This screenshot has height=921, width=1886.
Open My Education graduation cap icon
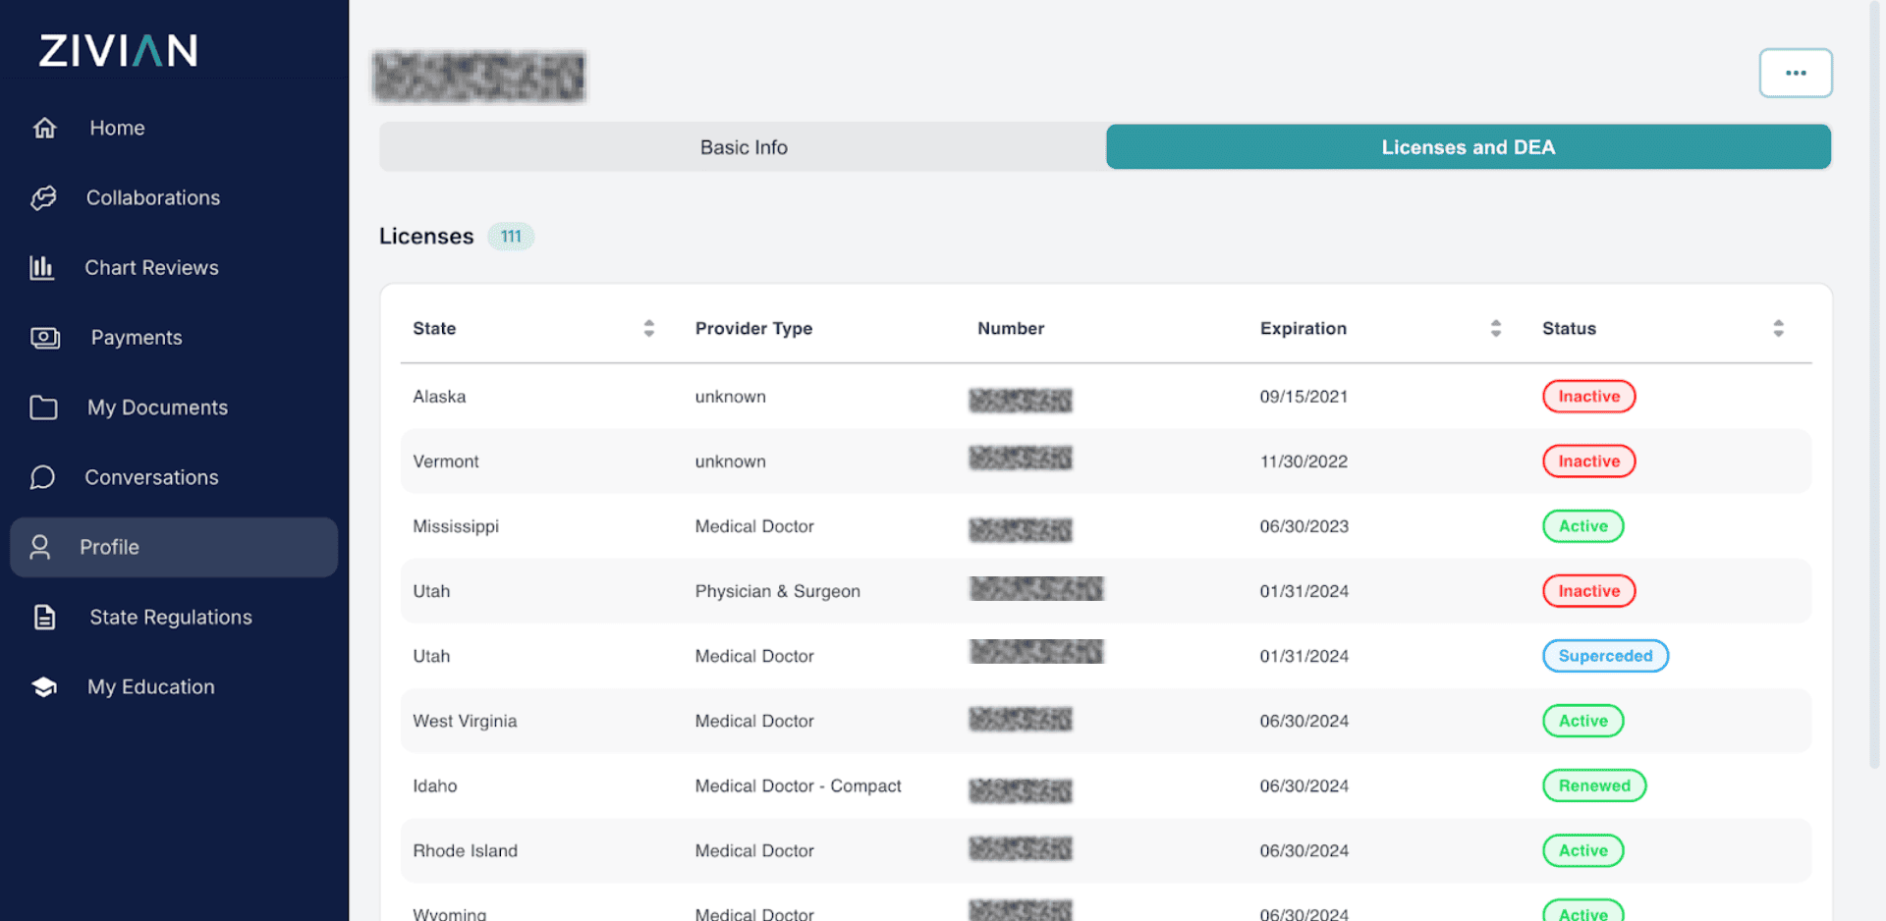pyautogui.click(x=44, y=687)
